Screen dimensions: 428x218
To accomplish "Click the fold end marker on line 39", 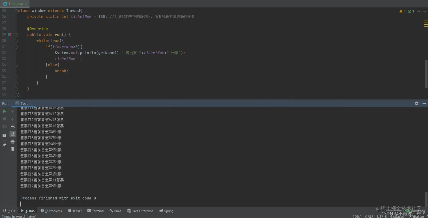I will tap(16, 95).
